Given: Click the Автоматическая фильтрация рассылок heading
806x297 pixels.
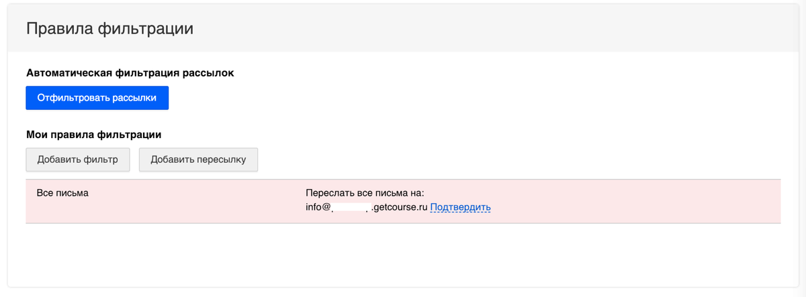Looking at the screenshot, I should pyautogui.click(x=130, y=72).
